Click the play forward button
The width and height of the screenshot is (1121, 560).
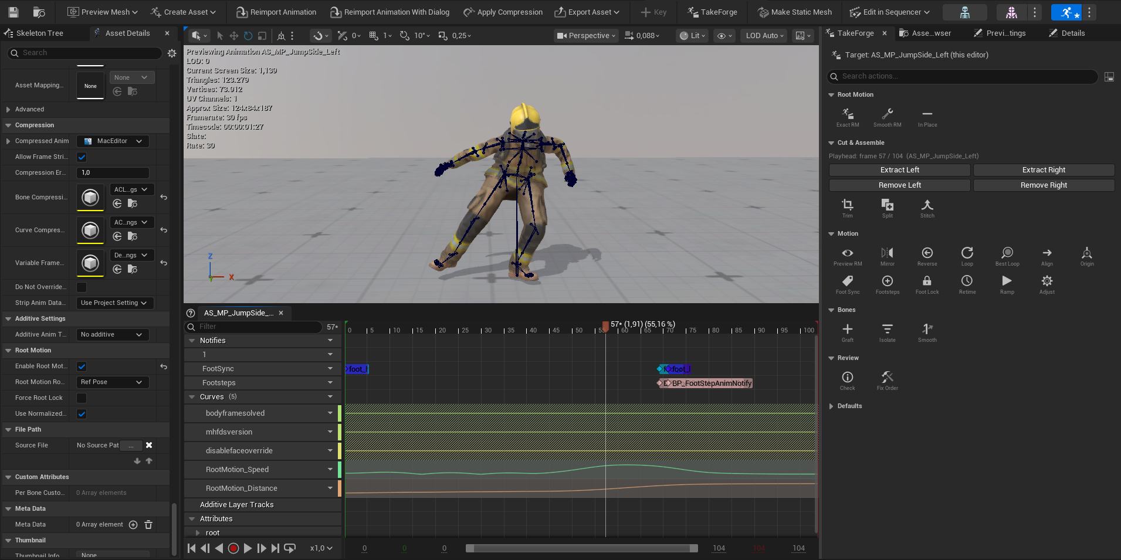(x=247, y=548)
